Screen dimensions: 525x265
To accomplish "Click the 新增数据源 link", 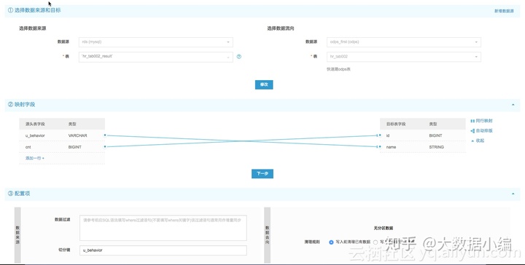I will tap(504, 11).
